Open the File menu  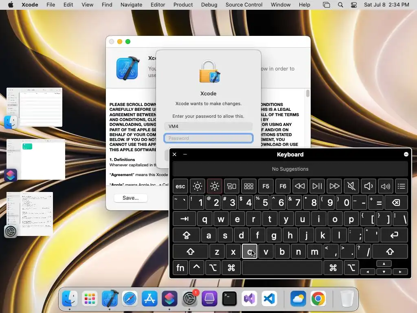(x=50, y=4)
